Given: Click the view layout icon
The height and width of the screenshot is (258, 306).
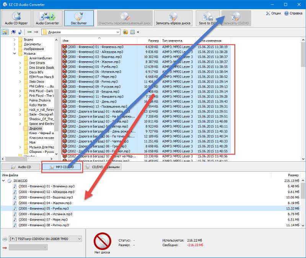Looking at the screenshot, I should [132, 32].
